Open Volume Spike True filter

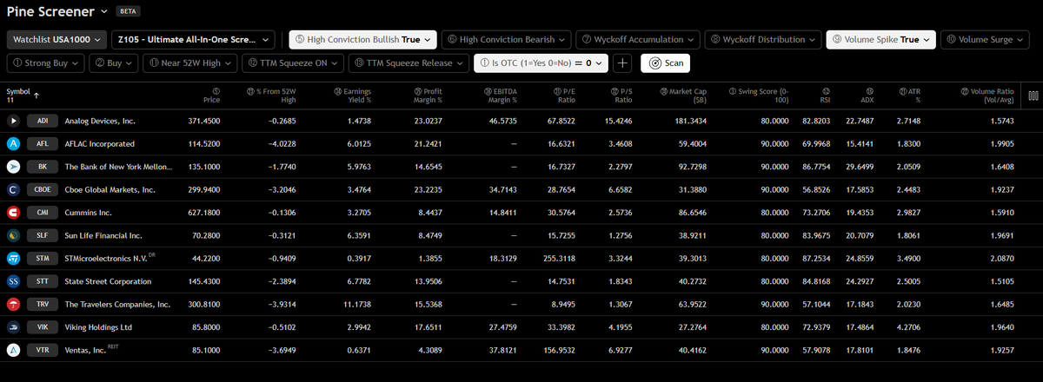tap(880, 39)
